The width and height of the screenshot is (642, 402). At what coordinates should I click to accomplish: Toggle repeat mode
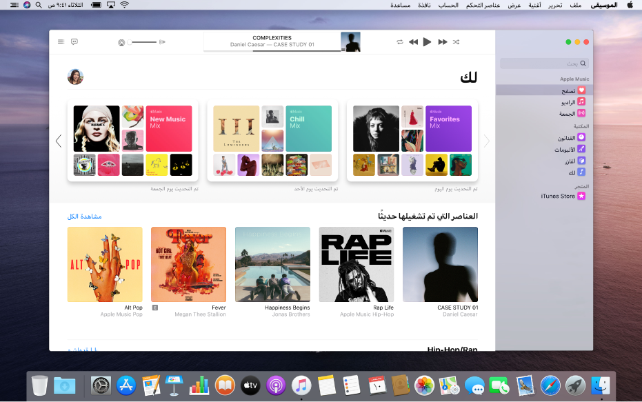[x=399, y=41]
